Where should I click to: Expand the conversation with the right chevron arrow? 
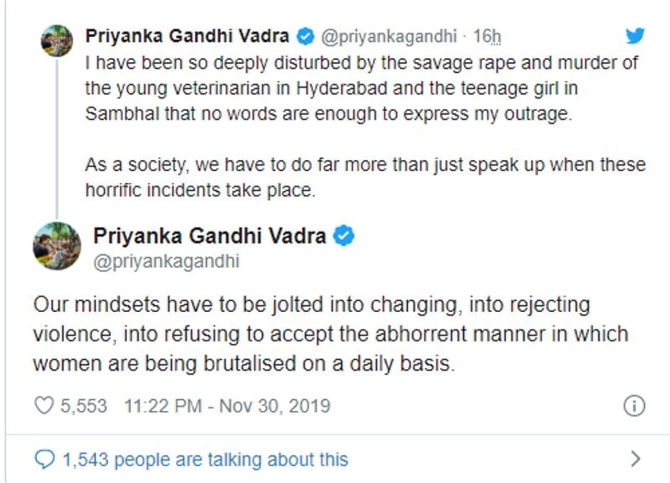(635, 459)
